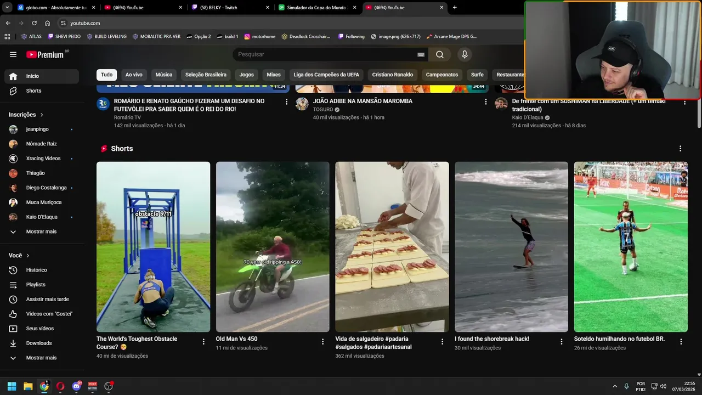Expand Mostrar mais under Inscrições
The width and height of the screenshot is (702, 395).
click(42, 232)
